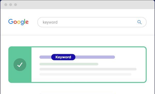Click the light green URL placeholder line
Screen dimensions: 155x94
click(x=69, y=64)
